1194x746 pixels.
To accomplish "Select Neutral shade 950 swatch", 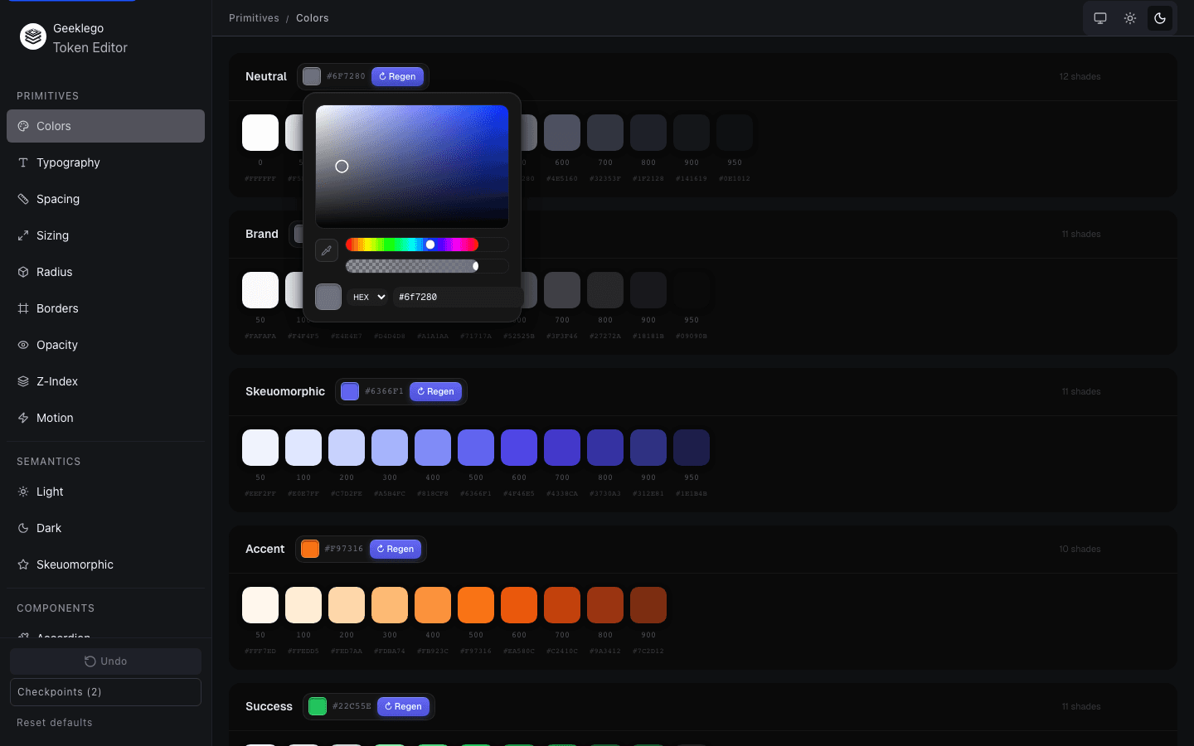I will (x=735, y=133).
